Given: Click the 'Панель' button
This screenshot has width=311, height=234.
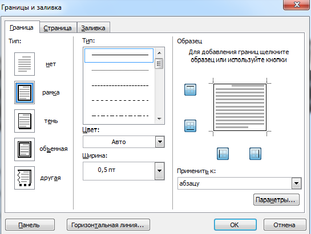Looking at the screenshot, I should pyautogui.click(x=30, y=225).
